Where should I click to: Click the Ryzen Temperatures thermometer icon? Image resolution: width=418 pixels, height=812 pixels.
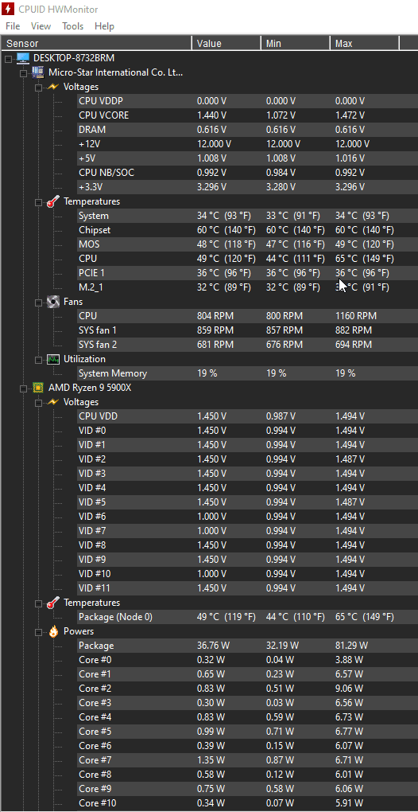coord(52,603)
